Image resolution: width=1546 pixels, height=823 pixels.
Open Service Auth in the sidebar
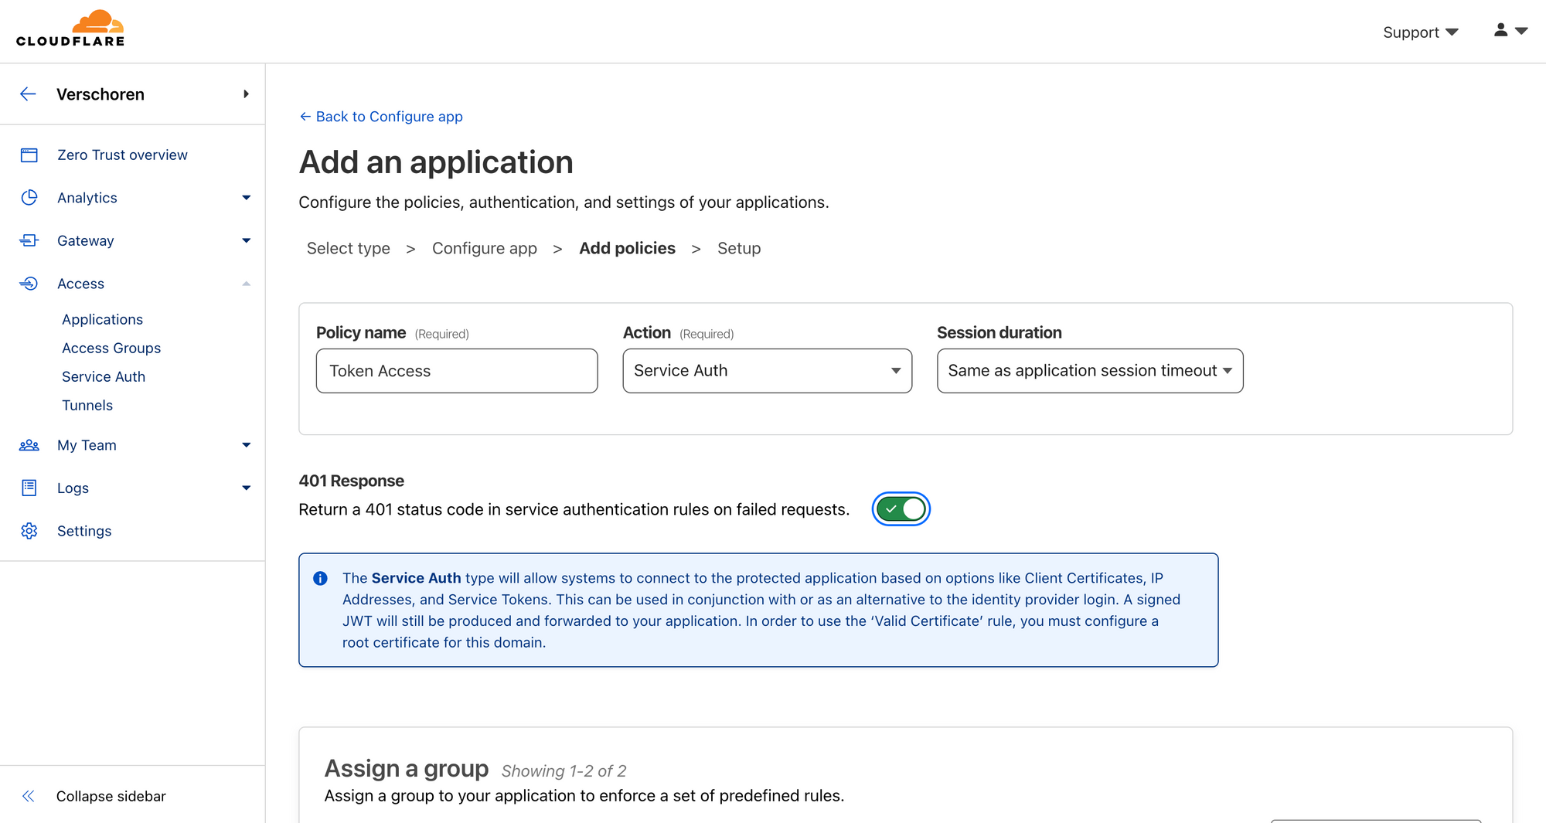tap(104, 376)
